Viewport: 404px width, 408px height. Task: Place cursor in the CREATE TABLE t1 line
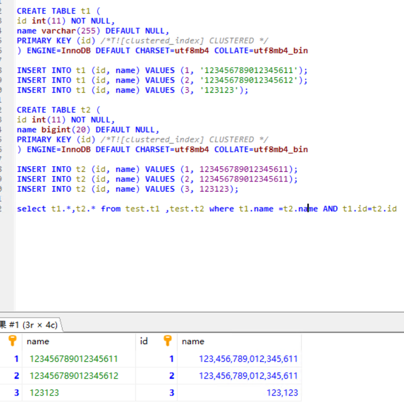58,11
